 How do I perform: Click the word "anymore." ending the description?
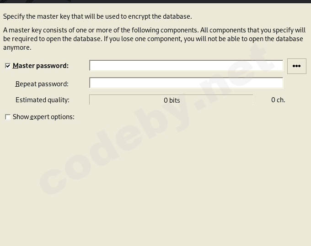[17, 47]
